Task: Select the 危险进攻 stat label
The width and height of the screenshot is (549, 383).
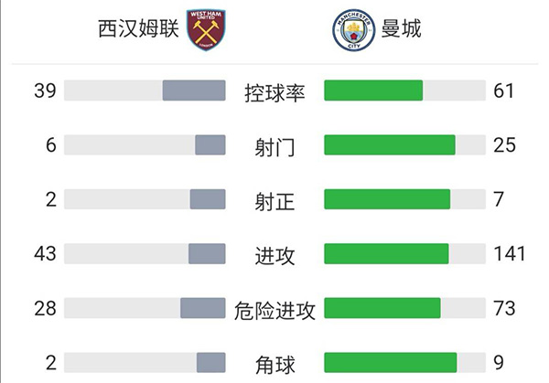Action: tap(274, 310)
